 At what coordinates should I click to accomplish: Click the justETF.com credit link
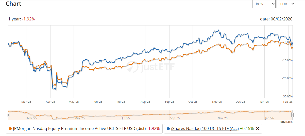286,122
